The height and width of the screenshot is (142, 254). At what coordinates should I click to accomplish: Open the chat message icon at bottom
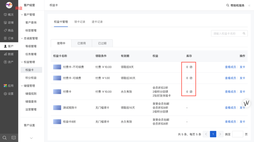pyautogui.click(x=14, y=137)
